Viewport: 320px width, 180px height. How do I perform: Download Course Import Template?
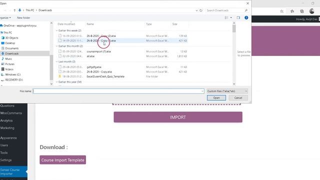[x=62, y=160]
